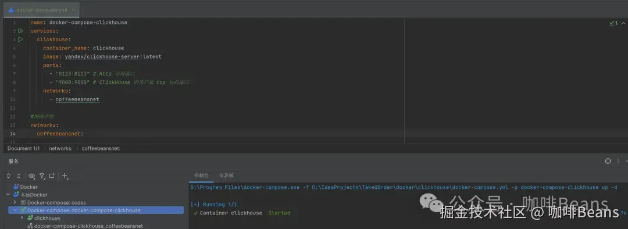
Task: Click the "8123:8123" port mapping
Action: point(73,74)
